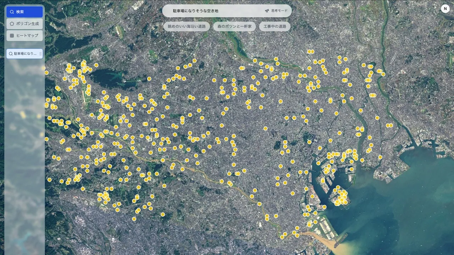Click the search field with 駐車場になりそうな空き地
The height and width of the screenshot is (255, 454).
213,11
